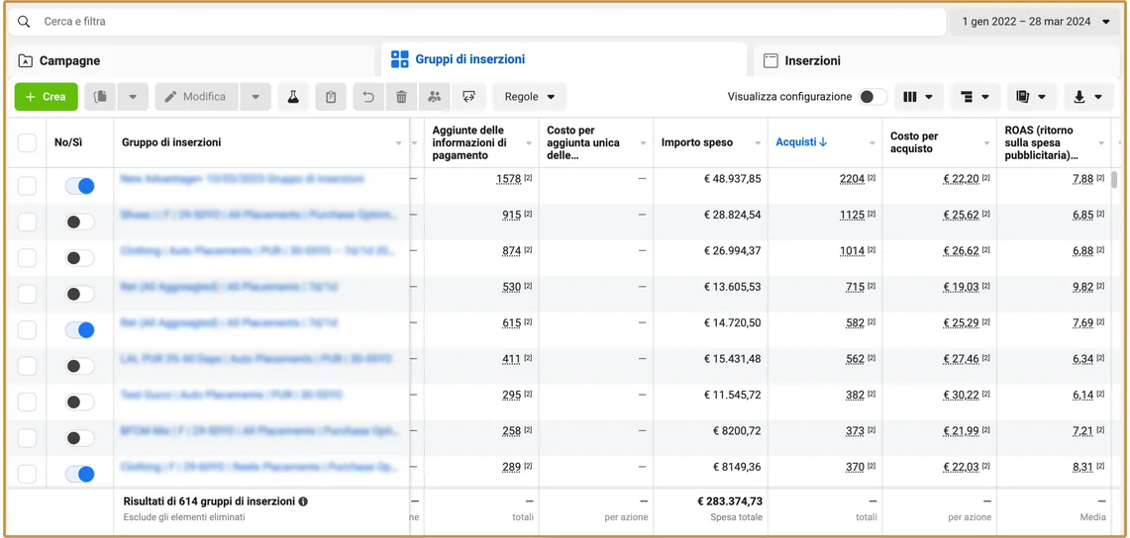Turn on the ad set with 715 purchases

(x=79, y=294)
